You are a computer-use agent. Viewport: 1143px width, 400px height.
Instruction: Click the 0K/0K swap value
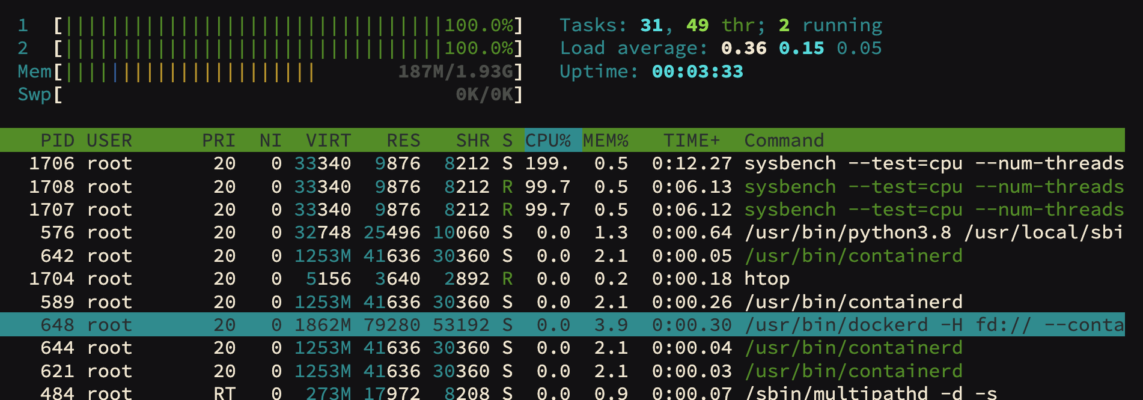pos(484,94)
